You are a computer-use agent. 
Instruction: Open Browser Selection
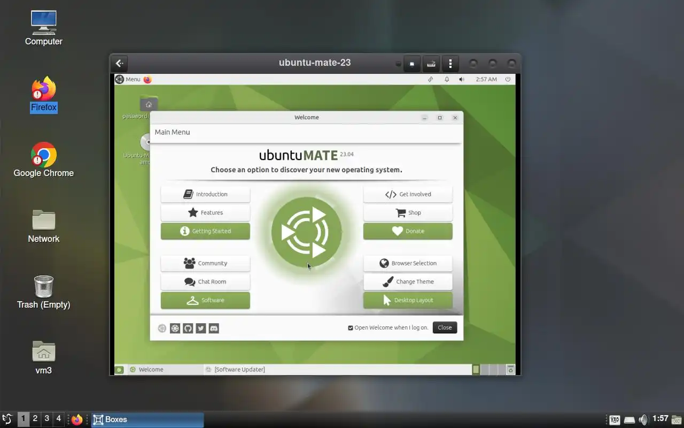(x=408, y=263)
